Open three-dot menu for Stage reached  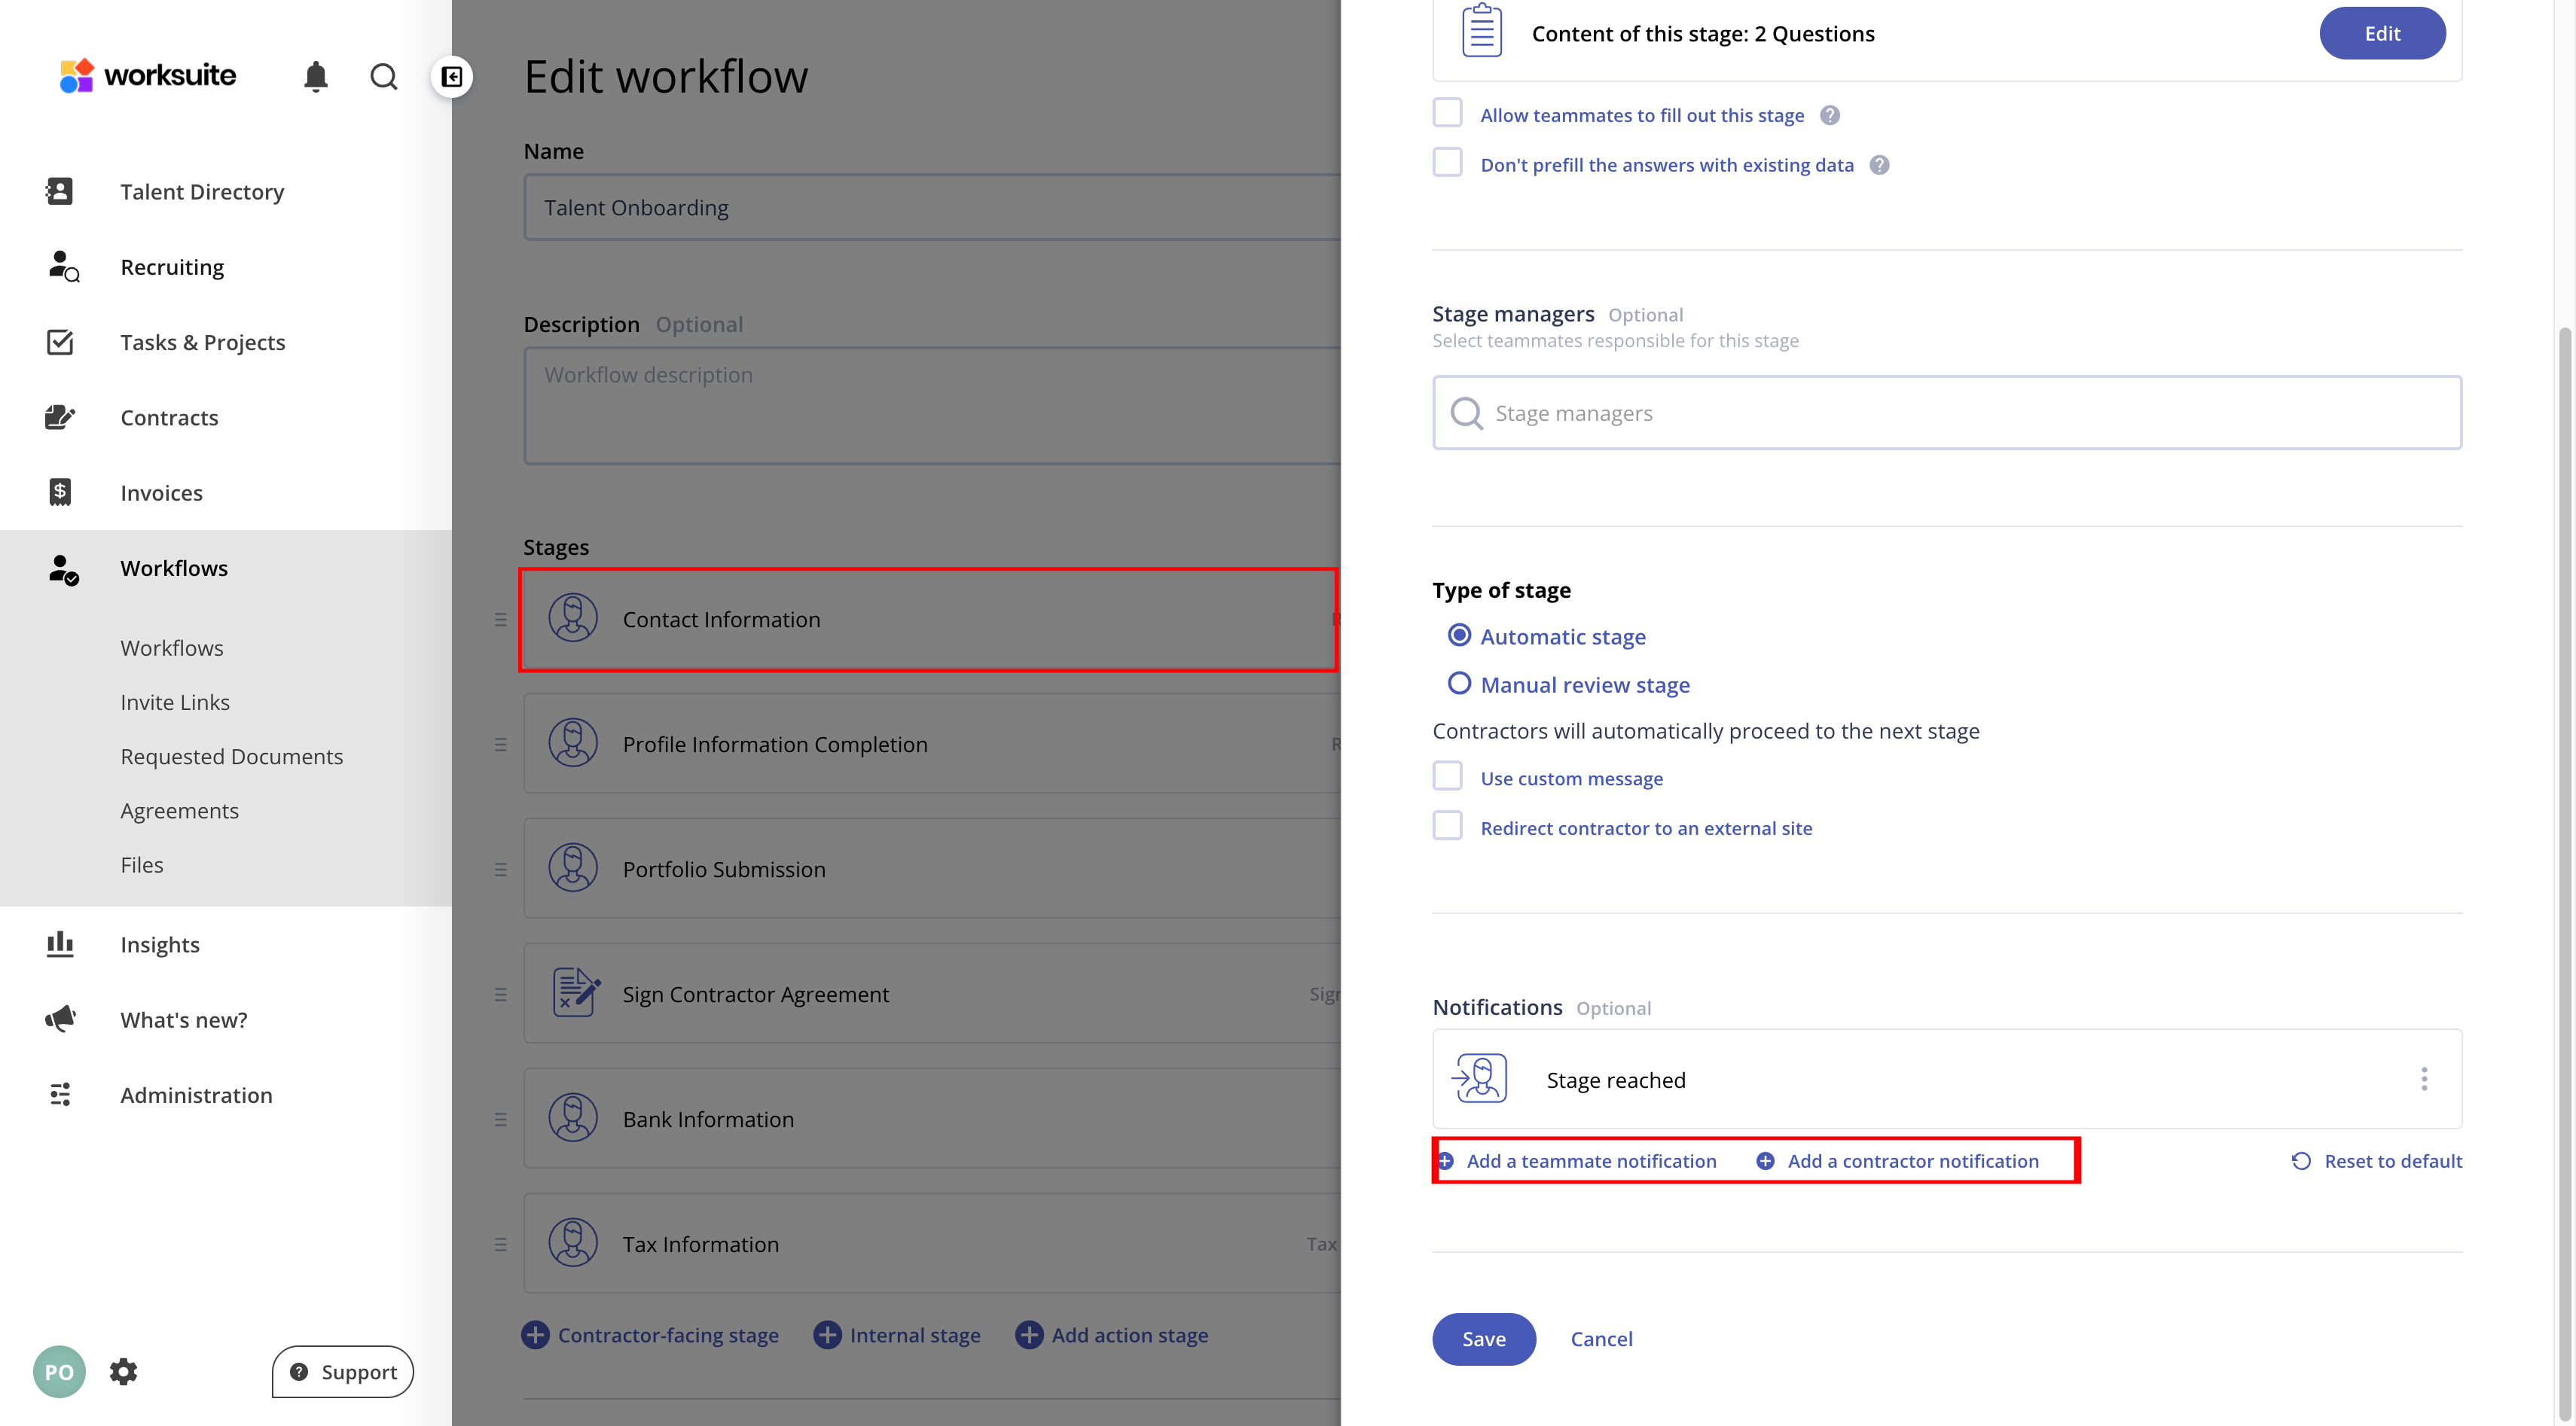coord(2423,1079)
